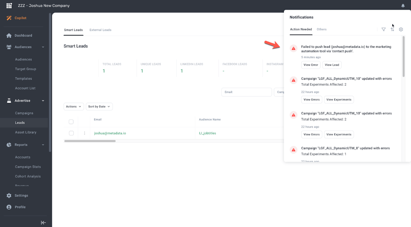Click the Dashboard home icon
The image size is (411, 227).
tap(8, 35)
